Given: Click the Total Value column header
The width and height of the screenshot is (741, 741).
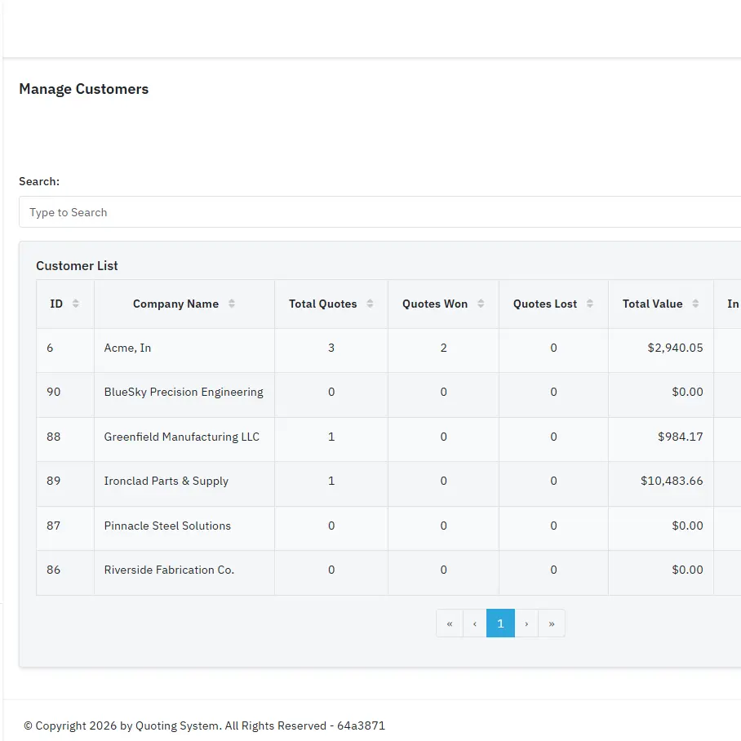Looking at the screenshot, I should (655, 304).
